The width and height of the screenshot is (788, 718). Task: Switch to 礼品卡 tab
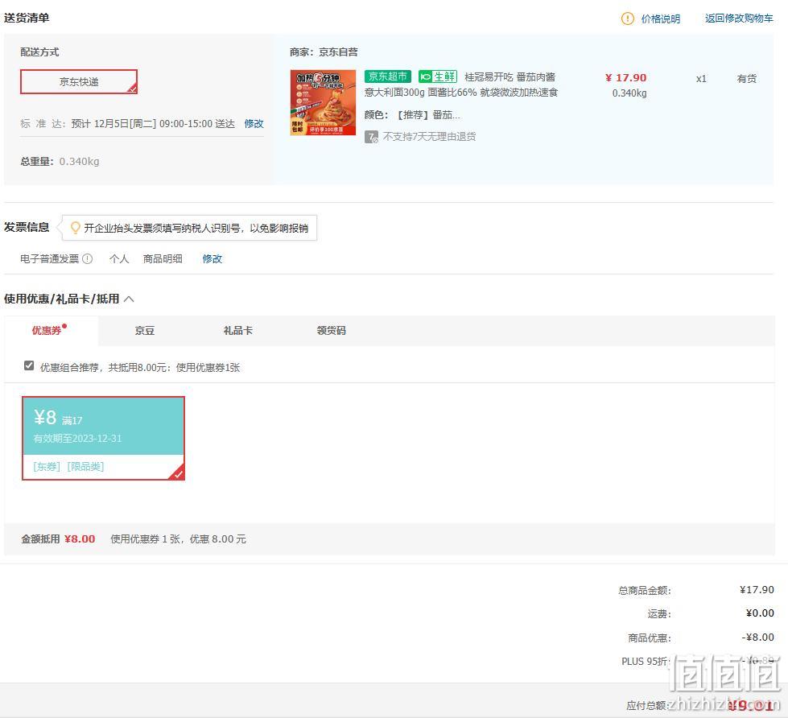237,331
